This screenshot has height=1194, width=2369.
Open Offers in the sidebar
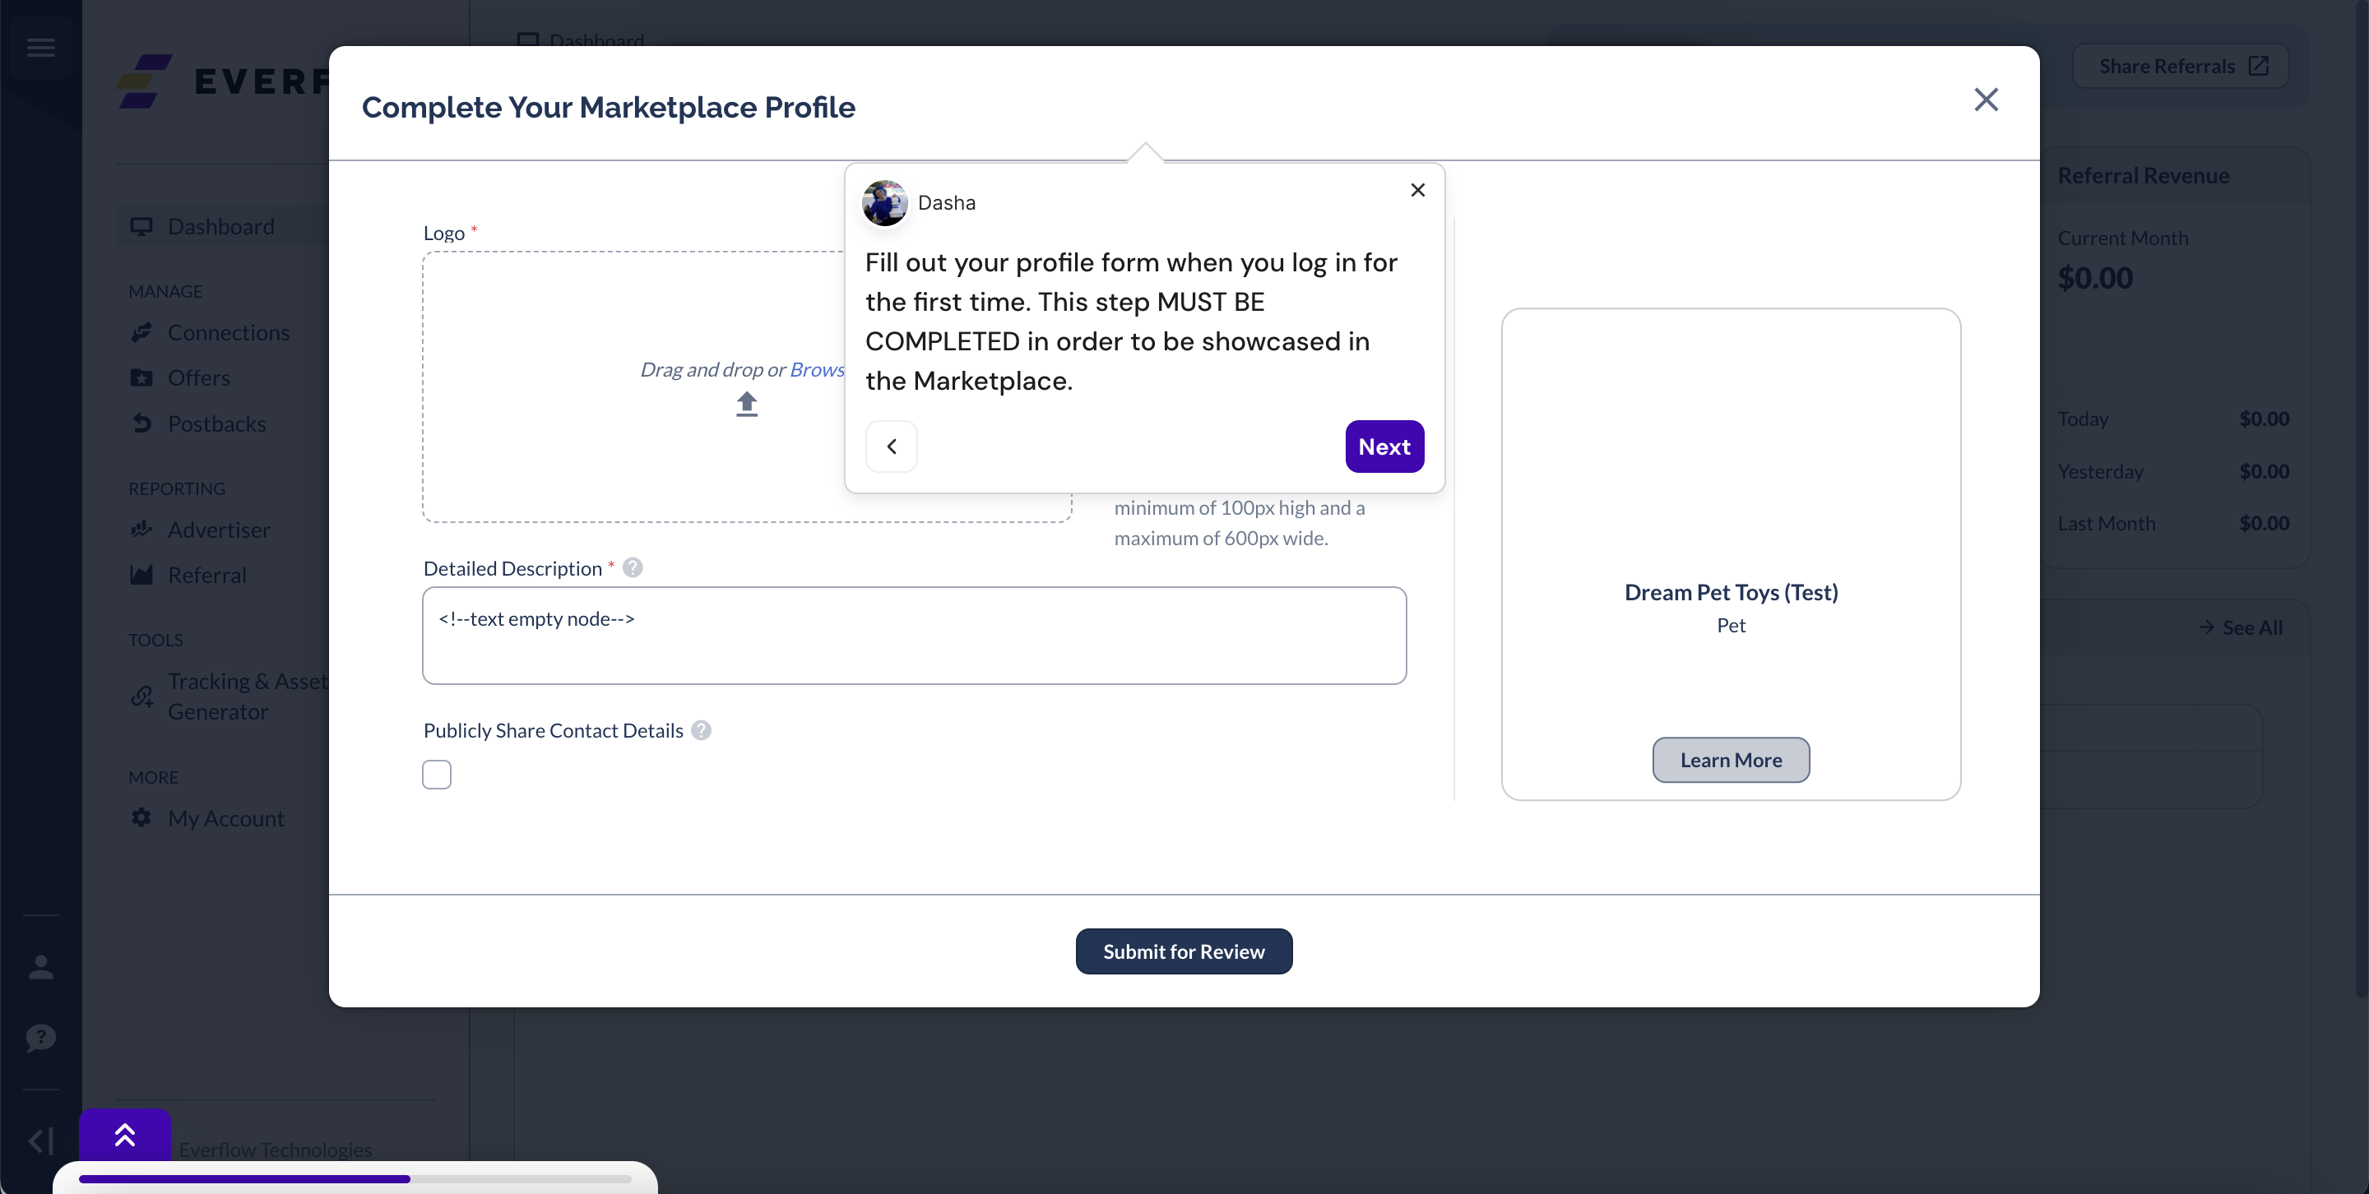point(198,377)
